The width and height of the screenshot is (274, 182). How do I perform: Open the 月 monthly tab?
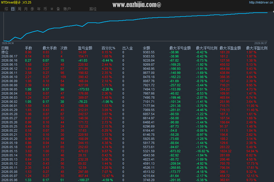click(26, 9)
